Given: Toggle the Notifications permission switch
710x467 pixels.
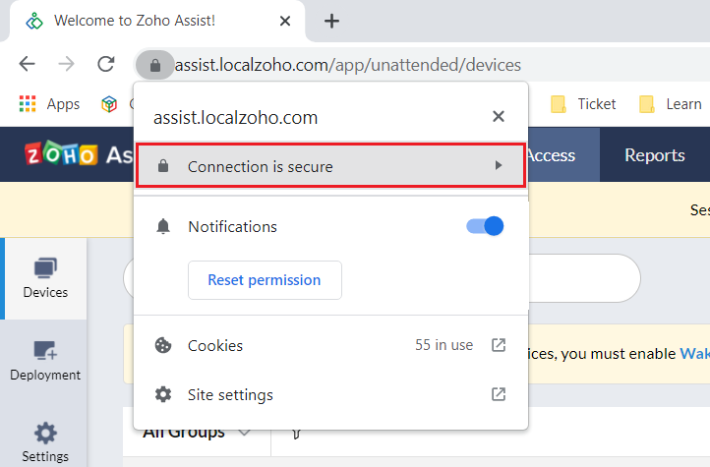Looking at the screenshot, I should coord(485,226).
